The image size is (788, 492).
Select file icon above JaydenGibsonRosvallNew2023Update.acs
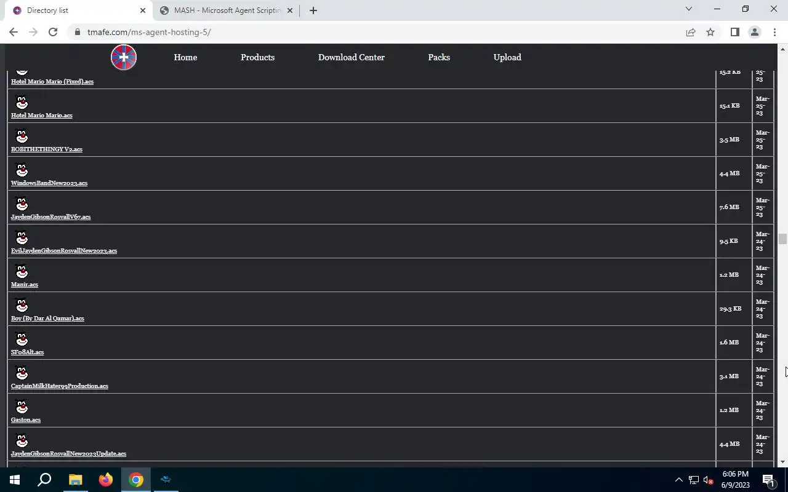22,440
